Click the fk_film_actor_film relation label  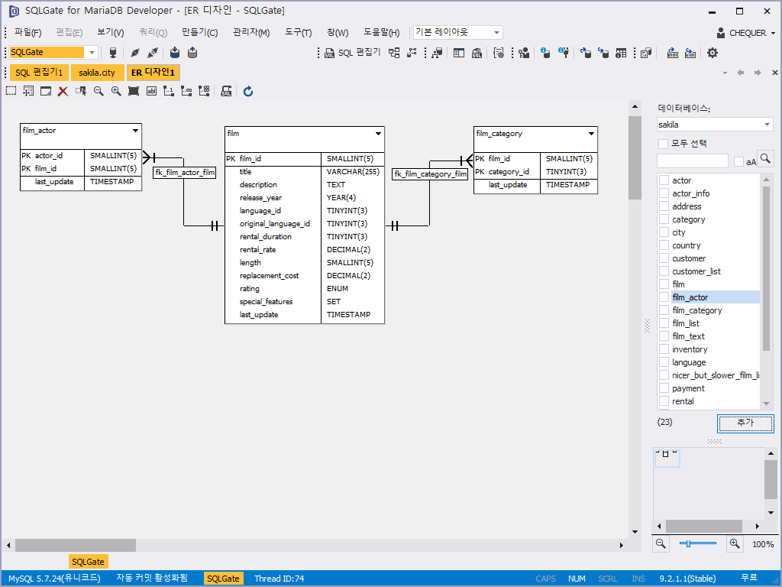point(185,172)
